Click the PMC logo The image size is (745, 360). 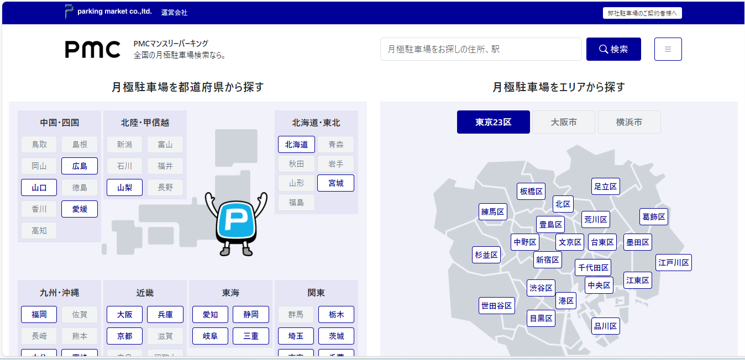pos(92,49)
